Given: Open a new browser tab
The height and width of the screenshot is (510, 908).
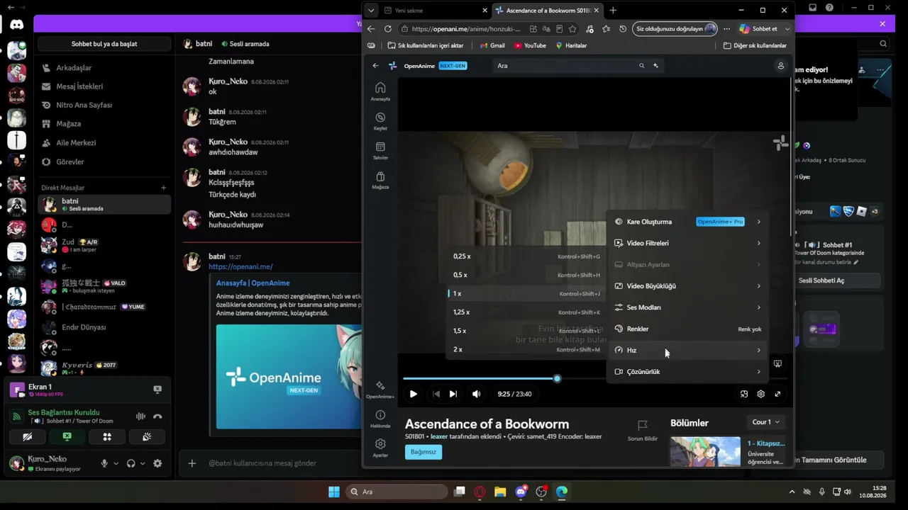Looking at the screenshot, I should [x=613, y=11].
